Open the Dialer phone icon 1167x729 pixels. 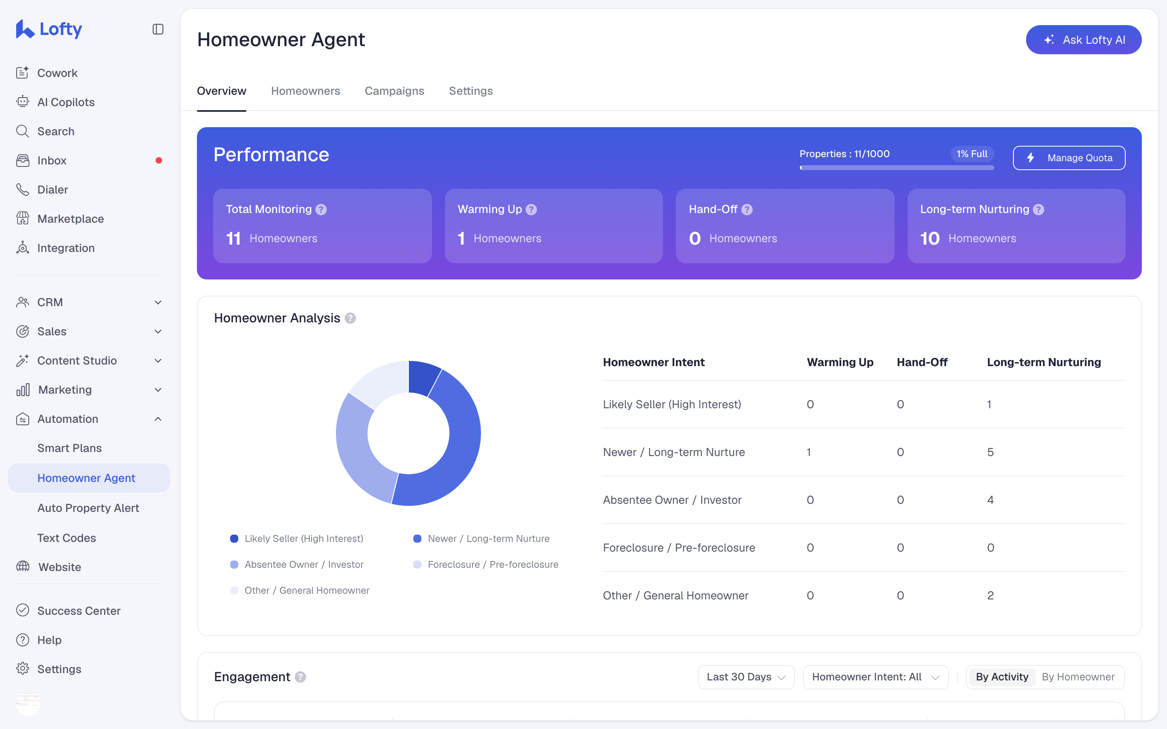tap(23, 190)
